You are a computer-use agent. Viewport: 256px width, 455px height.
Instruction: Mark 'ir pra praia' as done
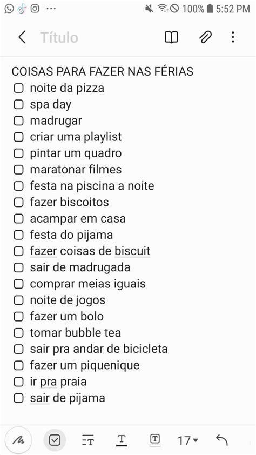tap(18, 382)
